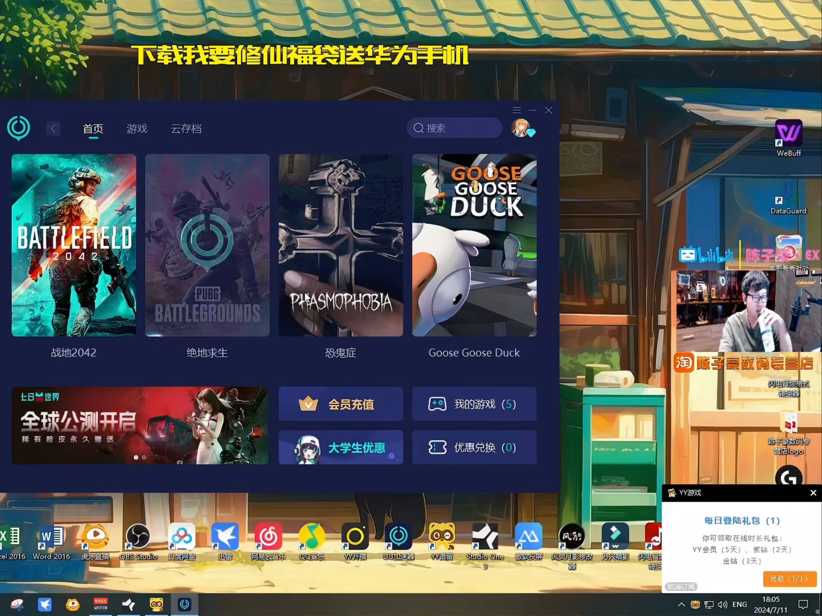Screen dimensions: 822x616
Task: Open Word 2016 desktop shortcut
Action: (x=51, y=541)
